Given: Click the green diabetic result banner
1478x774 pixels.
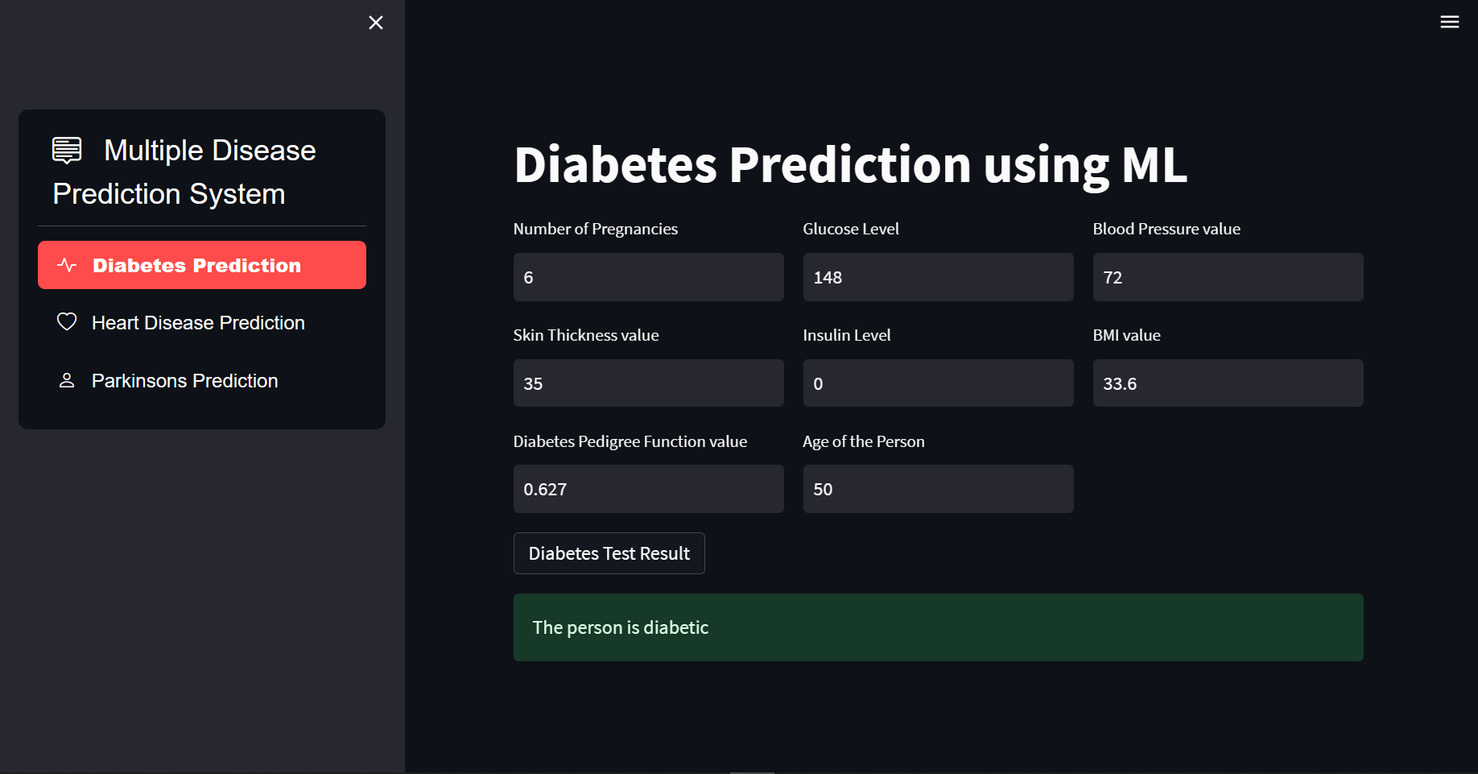Looking at the screenshot, I should coord(938,627).
